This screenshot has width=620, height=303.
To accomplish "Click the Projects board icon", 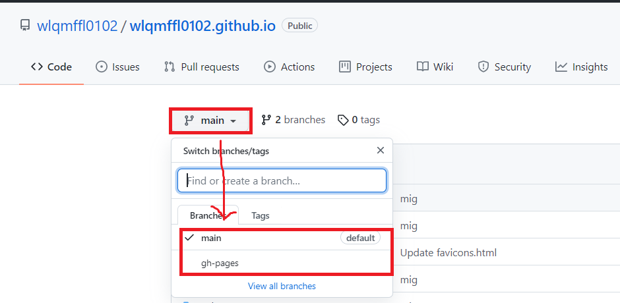I will (345, 67).
